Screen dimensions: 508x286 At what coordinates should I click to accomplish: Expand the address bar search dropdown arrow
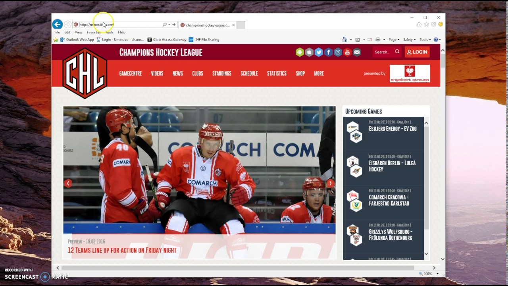coord(169,25)
